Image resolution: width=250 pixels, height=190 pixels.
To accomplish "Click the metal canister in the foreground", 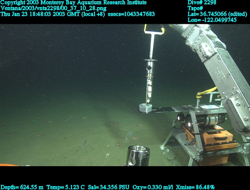I will coord(138,156).
